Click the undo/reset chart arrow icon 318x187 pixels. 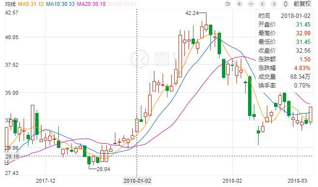point(228,4)
